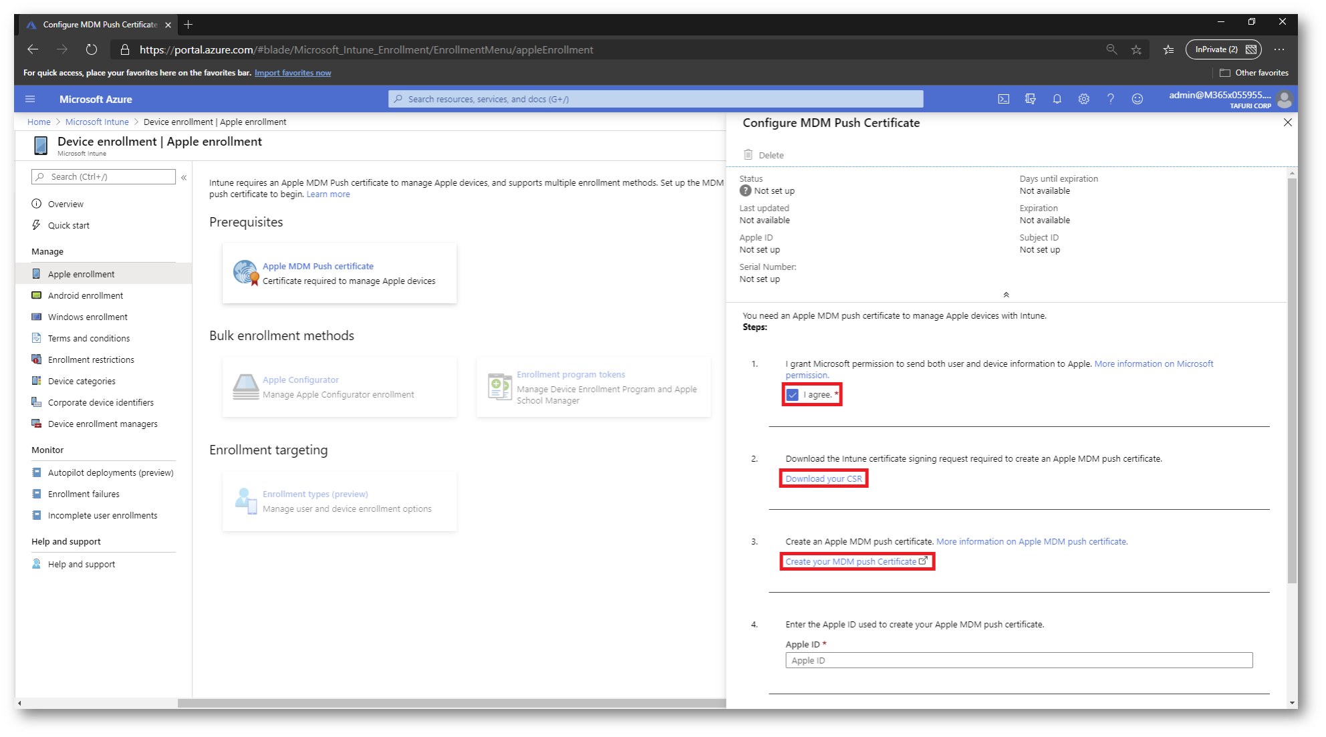Click the browser refresh icon
The width and height of the screenshot is (1326, 737).
tap(92, 49)
